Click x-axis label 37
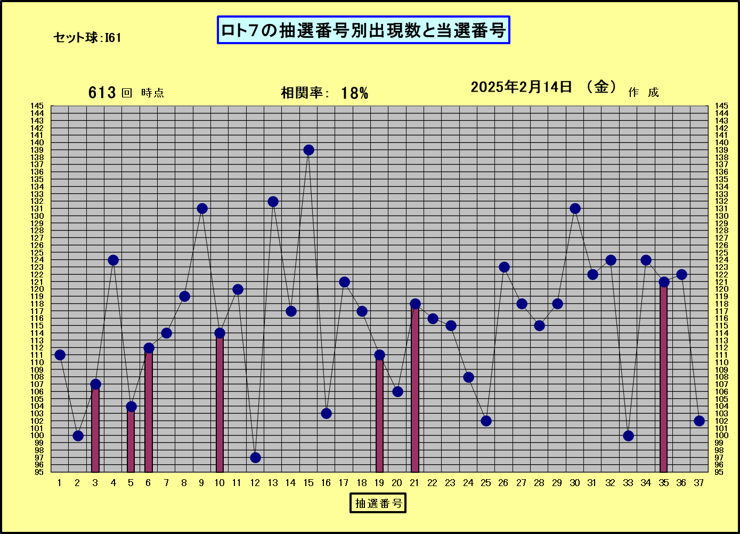 click(698, 483)
